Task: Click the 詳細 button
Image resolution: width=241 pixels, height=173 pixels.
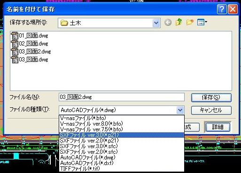Action: [218, 127]
